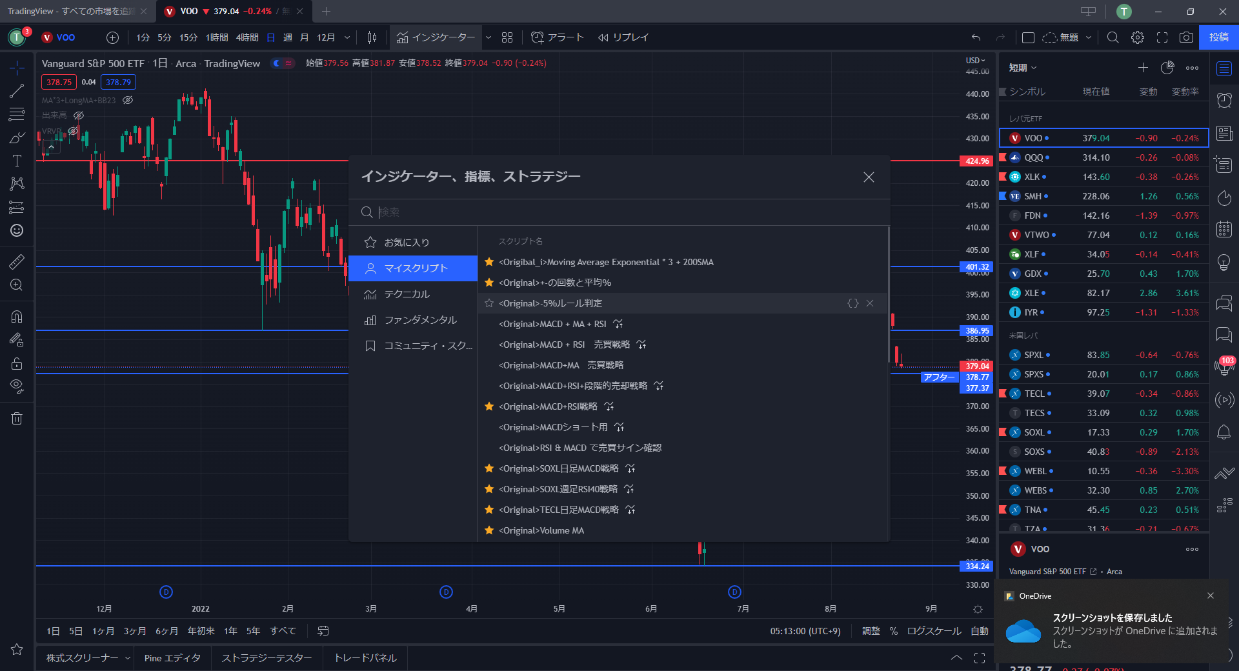Click the indicator search input field
Image resolution: width=1239 pixels, height=671 pixels.
coord(619,212)
